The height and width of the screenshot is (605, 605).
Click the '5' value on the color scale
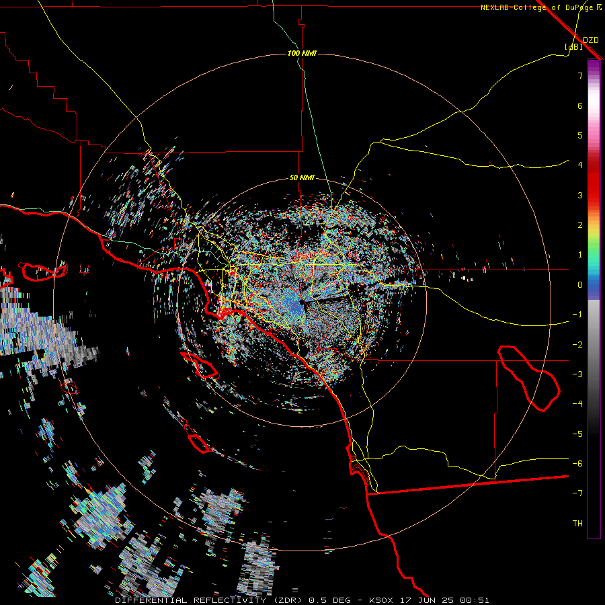(x=580, y=135)
